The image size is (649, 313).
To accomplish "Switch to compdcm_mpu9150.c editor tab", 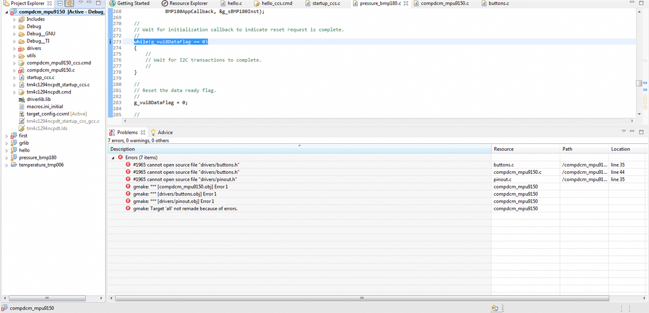I will click(441, 3).
